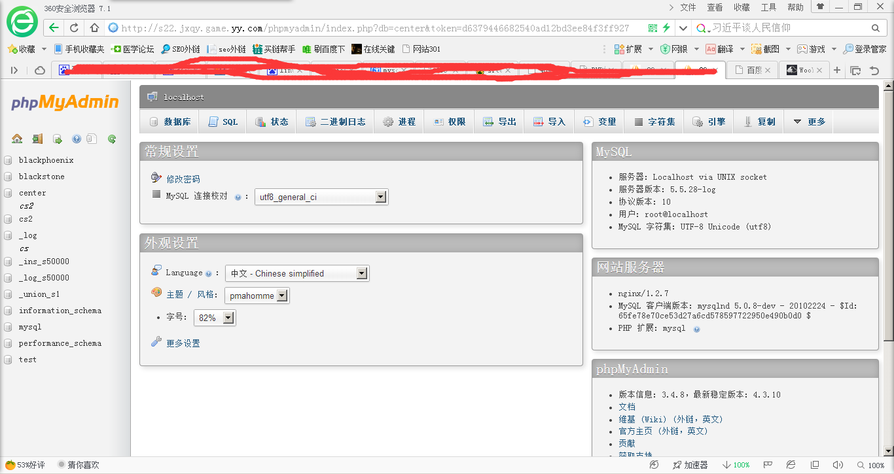Open dropdown arrow next to 截图

coord(788,49)
